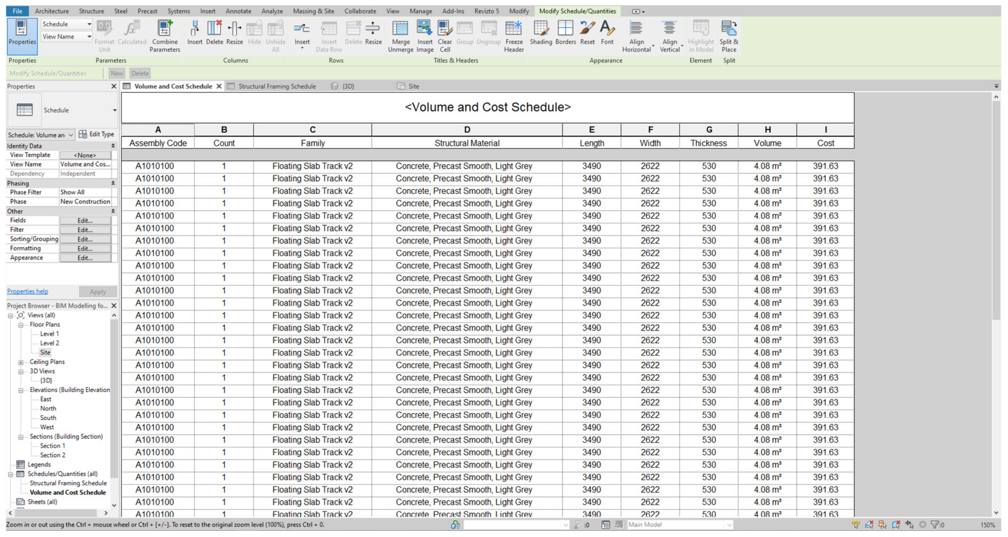
Task: Click the Edit Type button
Action: [x=96, y=134]
